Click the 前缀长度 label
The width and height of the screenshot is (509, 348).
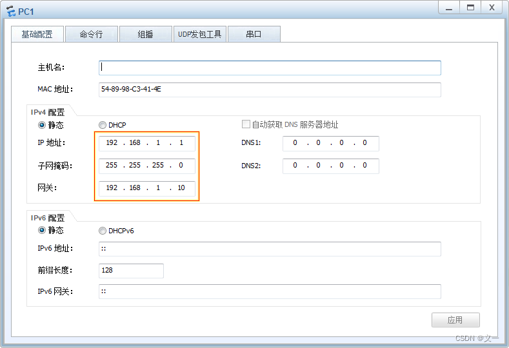55,270
